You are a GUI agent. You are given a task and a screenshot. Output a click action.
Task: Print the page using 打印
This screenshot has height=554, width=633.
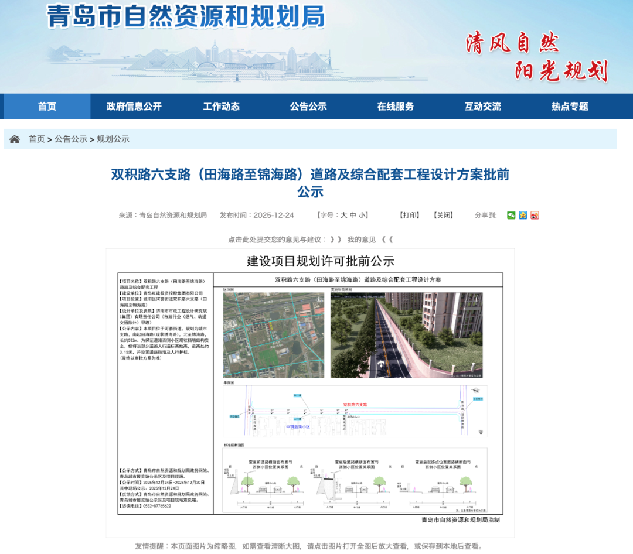tap(410, 216)
